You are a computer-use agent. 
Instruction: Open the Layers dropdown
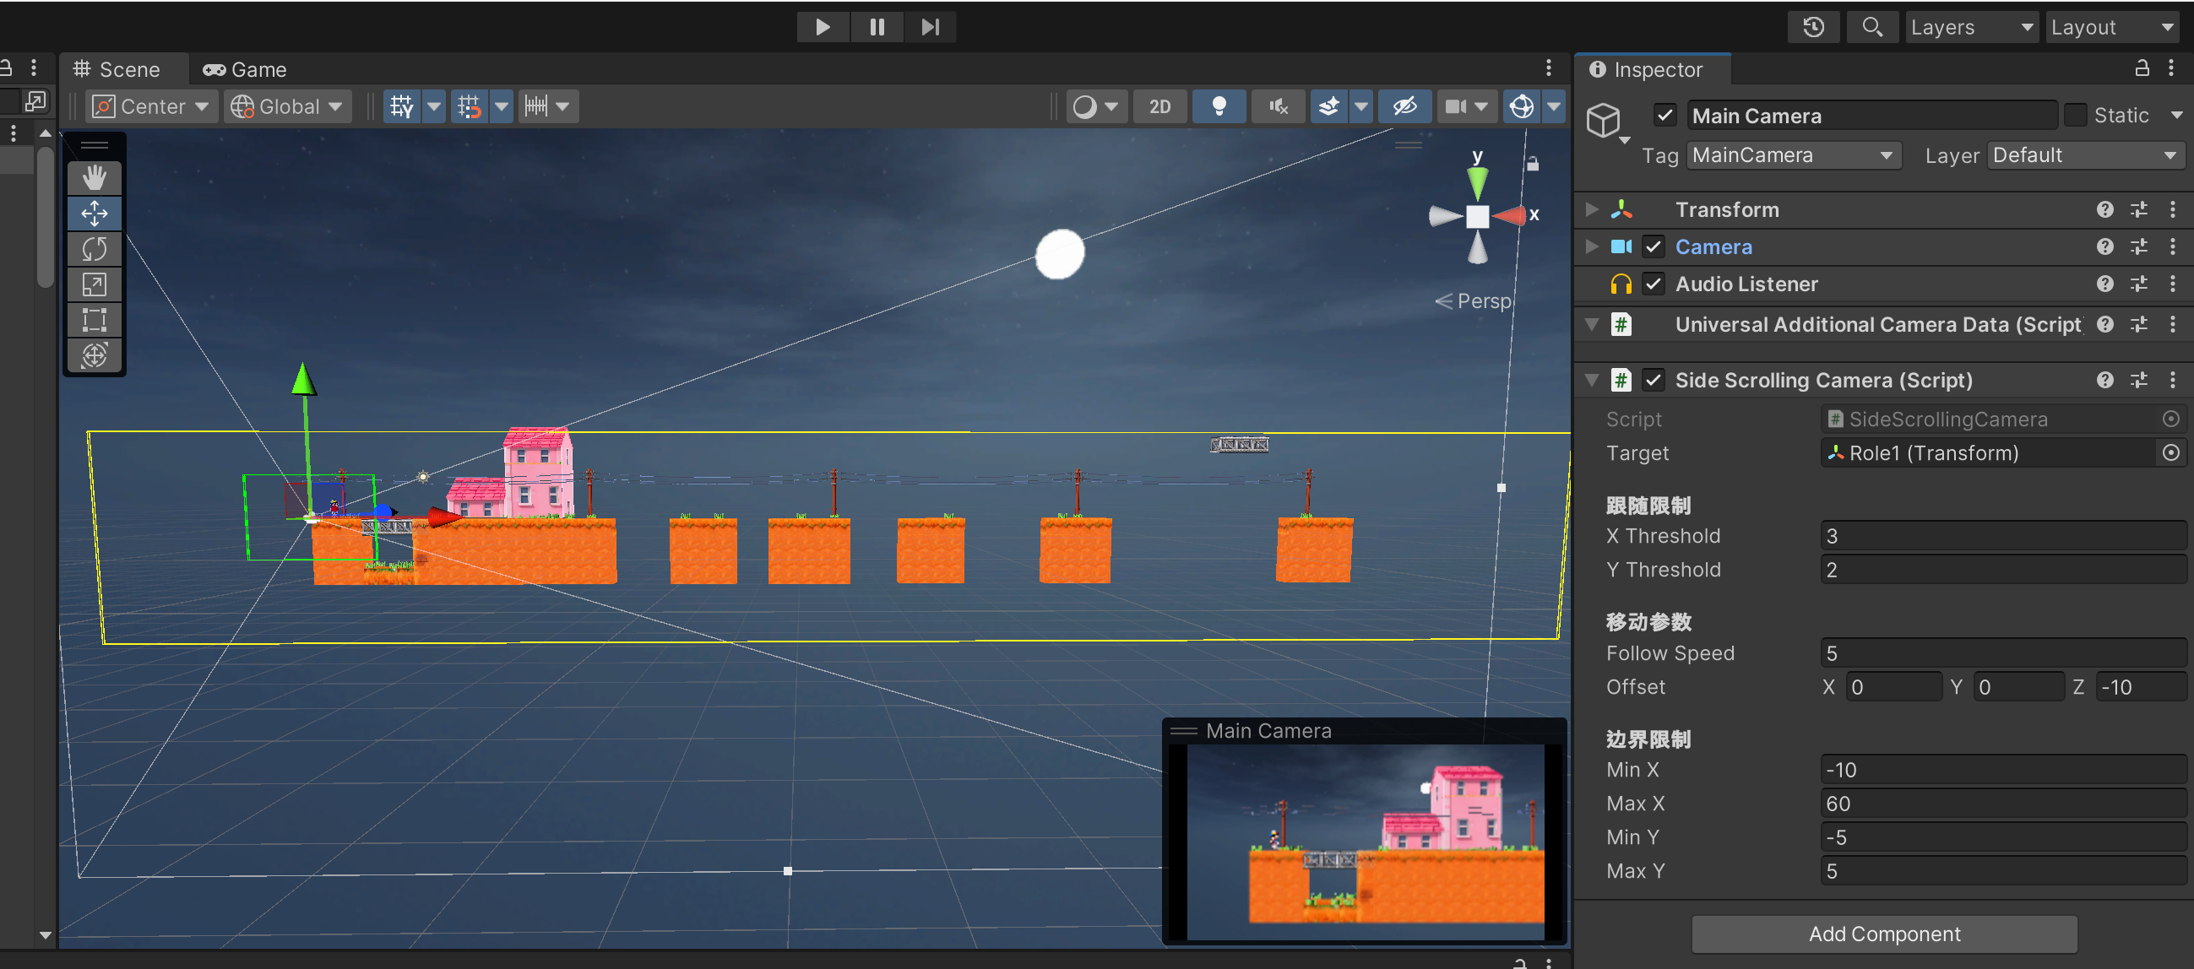[x=1970, y=27]
